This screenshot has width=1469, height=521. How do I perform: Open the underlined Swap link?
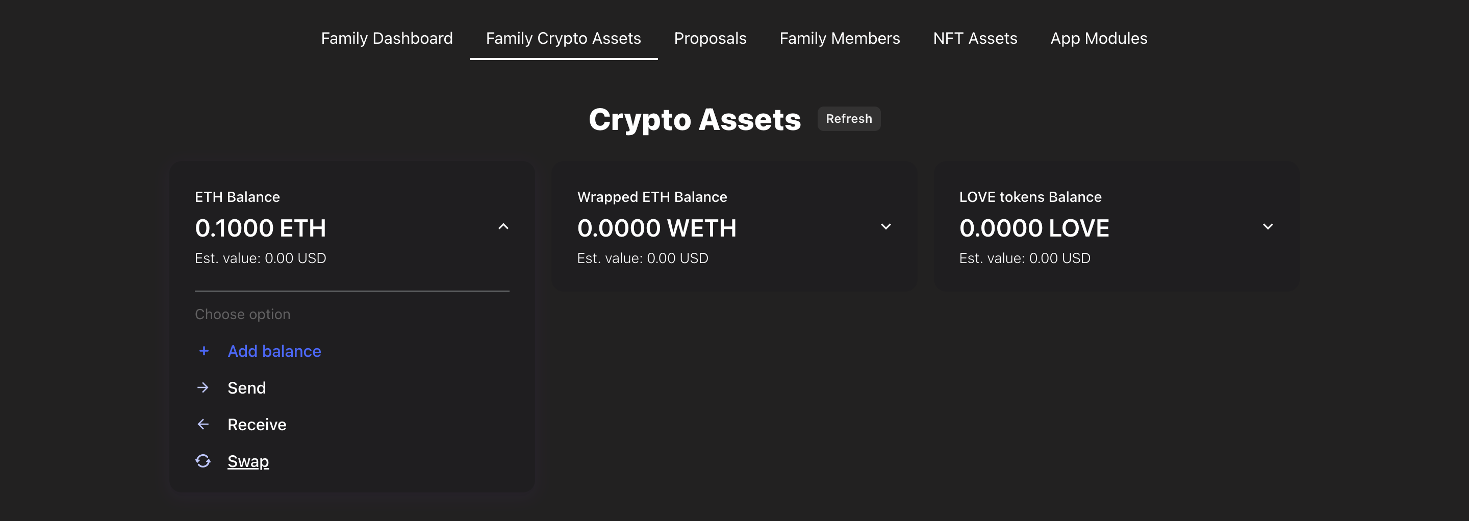pos(248,461)
